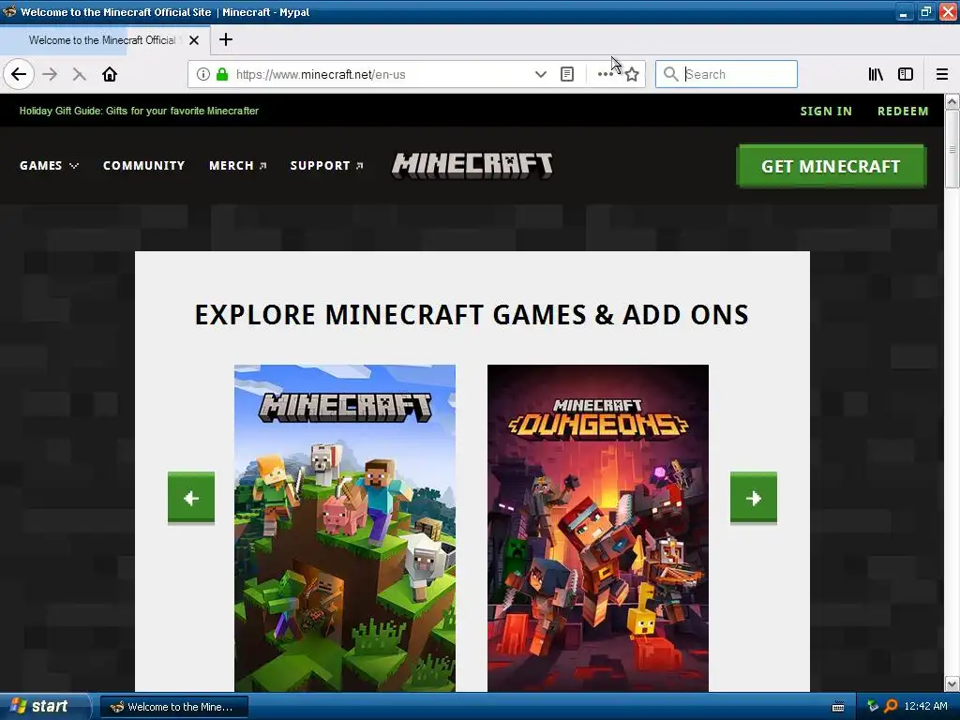Viewport: 960px width, 720px height.
Task: Select the Mypal Minecraft taskbar button
Action: [173, 707]
